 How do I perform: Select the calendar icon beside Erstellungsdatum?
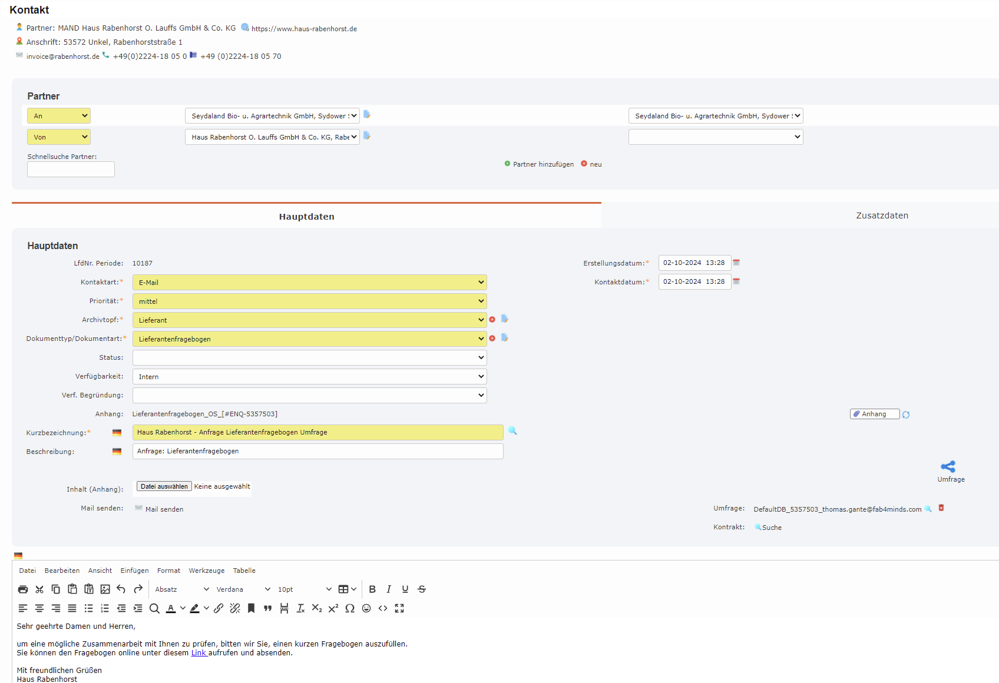[737, 263]
